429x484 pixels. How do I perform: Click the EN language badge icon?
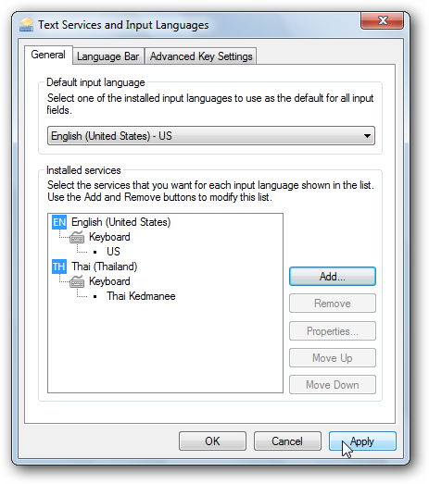(x=59, y=222)
